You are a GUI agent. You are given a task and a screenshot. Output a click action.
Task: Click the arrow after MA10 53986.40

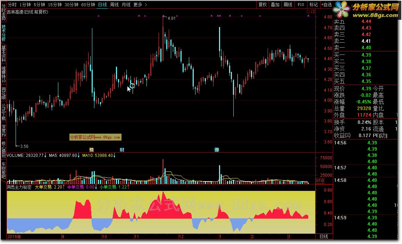tap(114, 155)
